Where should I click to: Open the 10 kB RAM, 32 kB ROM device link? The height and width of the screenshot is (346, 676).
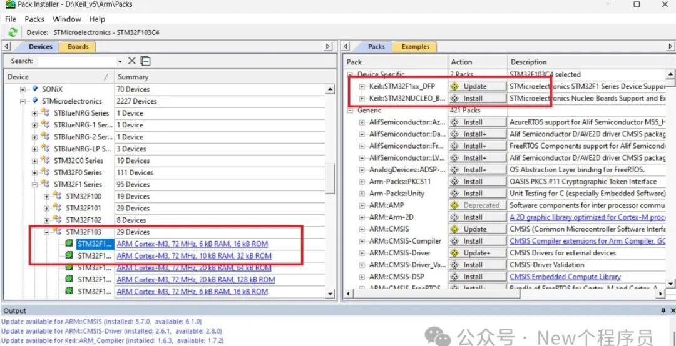[x=194, y=255]
